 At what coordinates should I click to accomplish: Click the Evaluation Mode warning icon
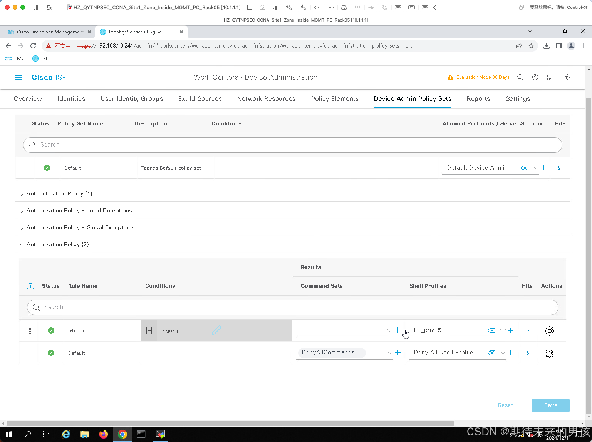click(x=450, y=77)
